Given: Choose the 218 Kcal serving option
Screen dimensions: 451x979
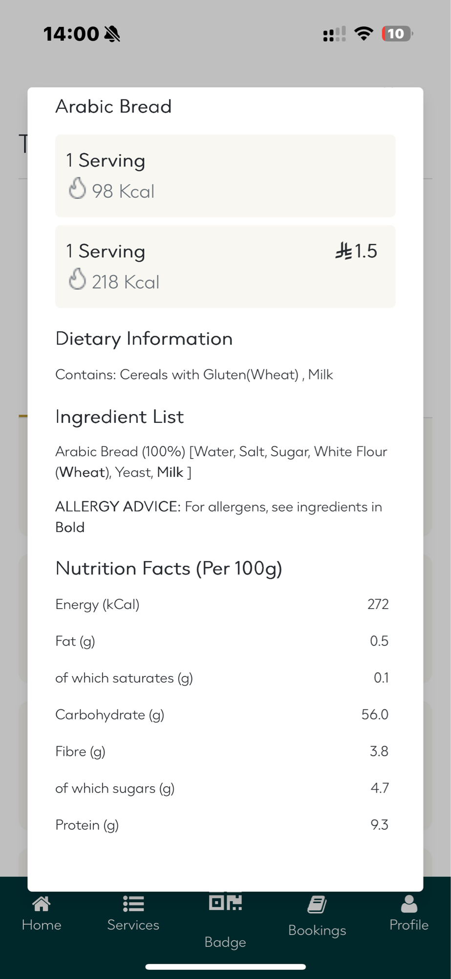Looking at the screenshot, I should point(225,267).
